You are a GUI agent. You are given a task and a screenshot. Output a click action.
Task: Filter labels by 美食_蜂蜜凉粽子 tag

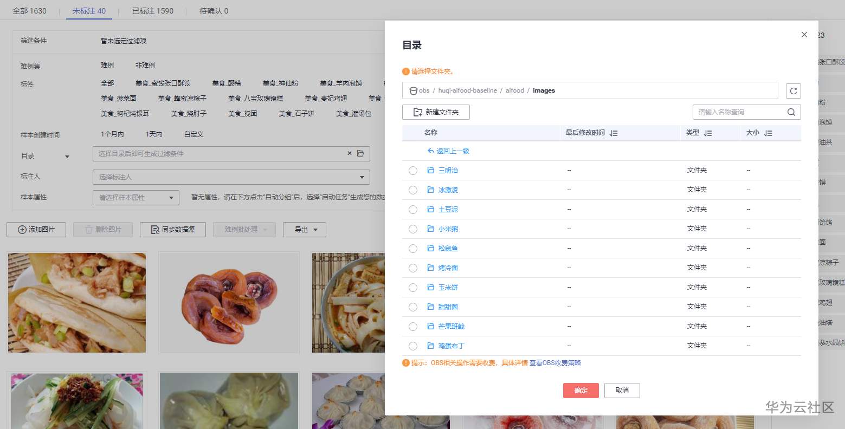pos(182,99)
